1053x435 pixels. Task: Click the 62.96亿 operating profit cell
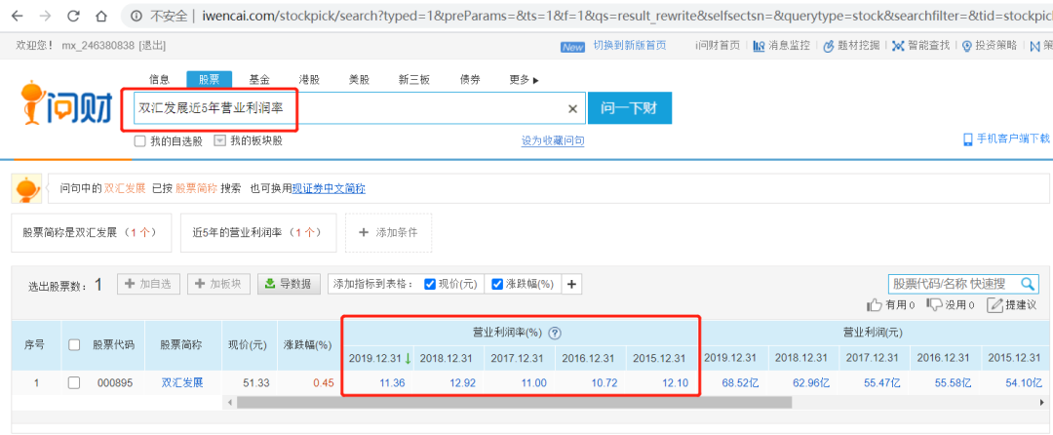[811, 382]
